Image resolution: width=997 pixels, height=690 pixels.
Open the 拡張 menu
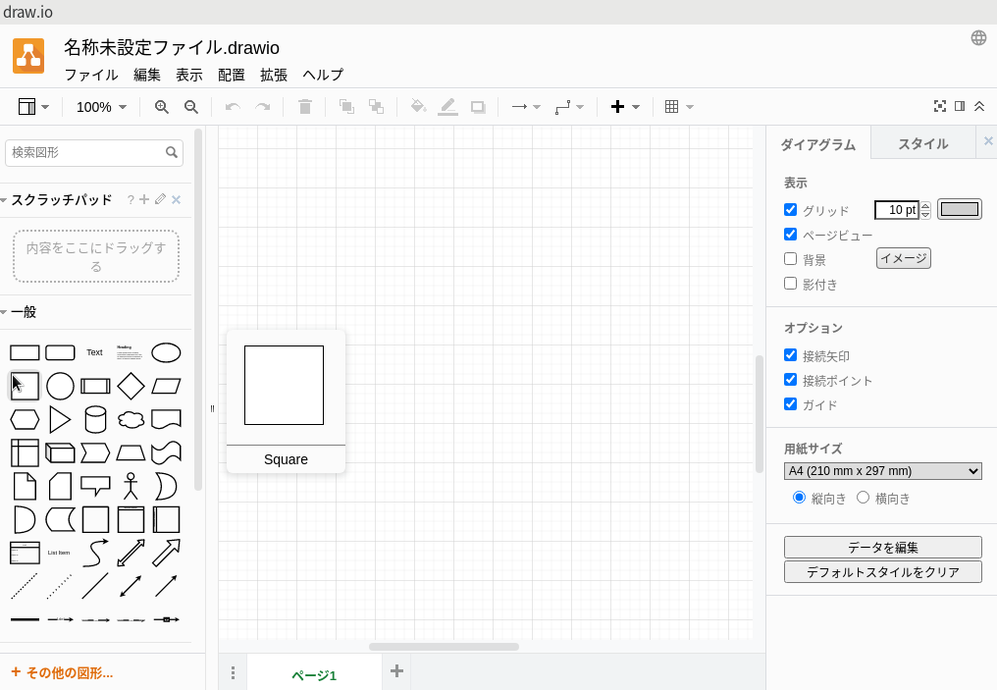point(274,75)
